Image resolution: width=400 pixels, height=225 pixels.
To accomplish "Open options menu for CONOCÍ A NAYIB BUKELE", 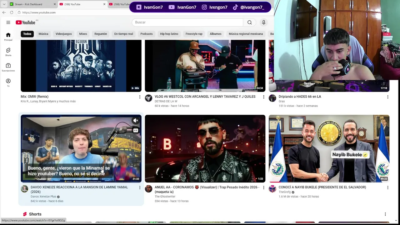I will 387,187.
